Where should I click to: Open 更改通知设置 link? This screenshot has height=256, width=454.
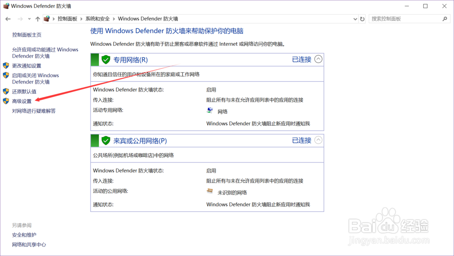(27, 66)
